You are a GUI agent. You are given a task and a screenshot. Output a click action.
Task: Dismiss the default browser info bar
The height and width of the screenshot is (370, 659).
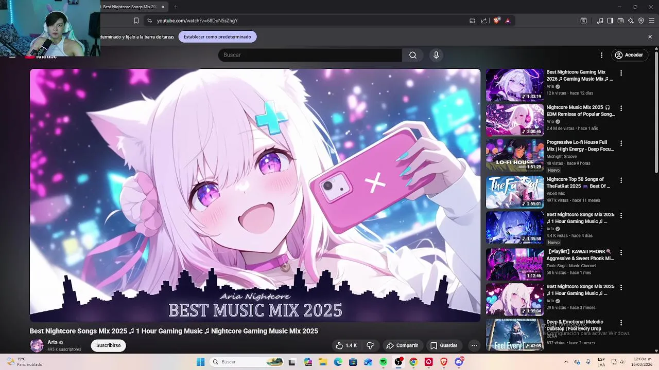pyautogui.click(x=650, y=37)
